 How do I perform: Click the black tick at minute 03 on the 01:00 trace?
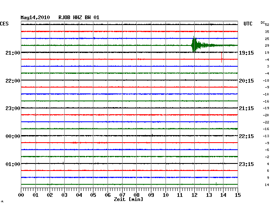click(63, 163)
